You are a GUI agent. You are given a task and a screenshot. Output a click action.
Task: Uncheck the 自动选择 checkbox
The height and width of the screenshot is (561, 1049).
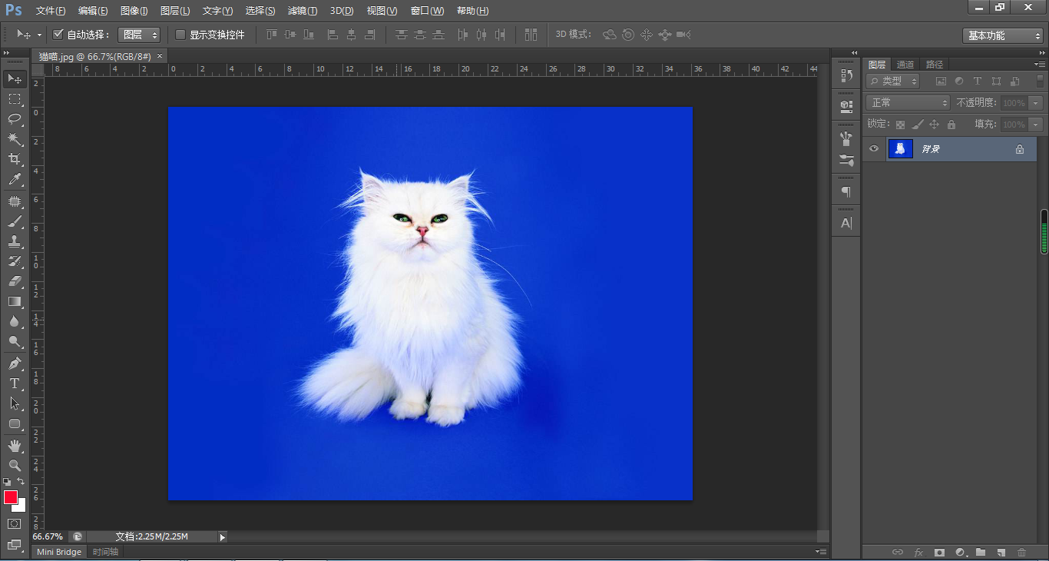click(58, 35)
